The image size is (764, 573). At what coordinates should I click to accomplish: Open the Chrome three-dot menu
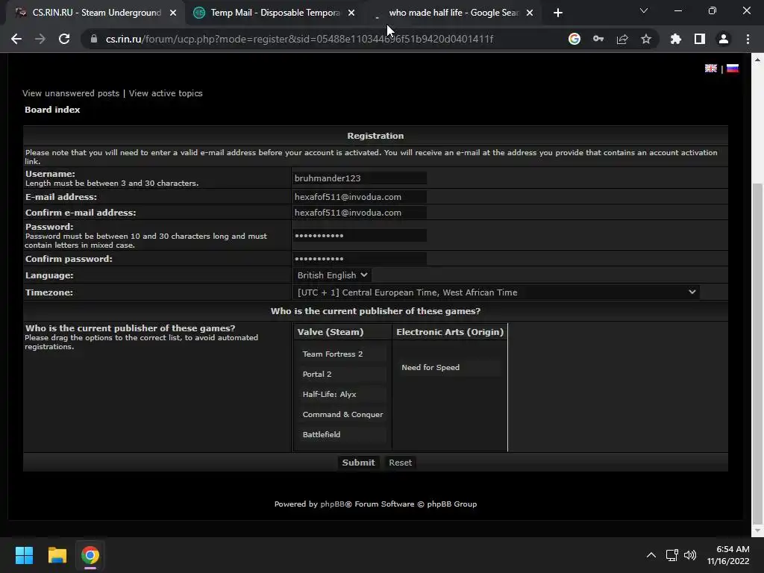[x=748, y=39]
